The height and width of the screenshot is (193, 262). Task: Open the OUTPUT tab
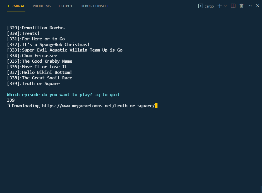coord(66,6)
